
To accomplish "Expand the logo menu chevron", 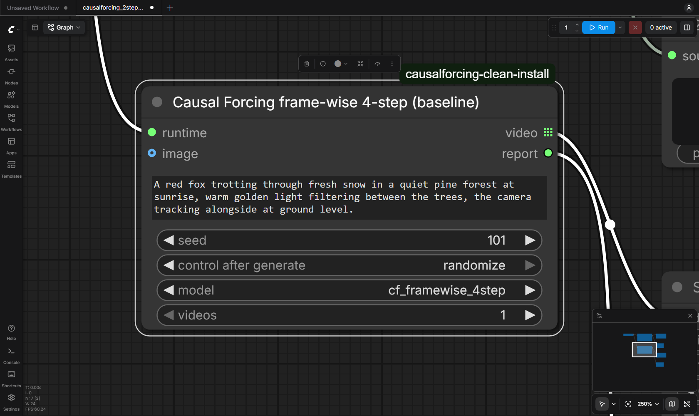I will click(x=18, y=30).
